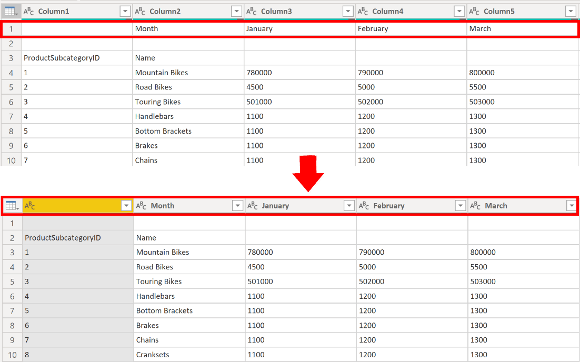Expand the Column4 filter dropdown arrow
The width and height of the screenshot is (580, 362).
459,11
